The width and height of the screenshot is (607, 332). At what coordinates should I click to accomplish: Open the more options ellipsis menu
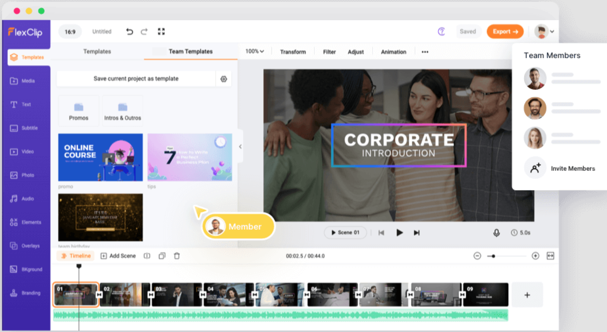[x=425, y=52]
